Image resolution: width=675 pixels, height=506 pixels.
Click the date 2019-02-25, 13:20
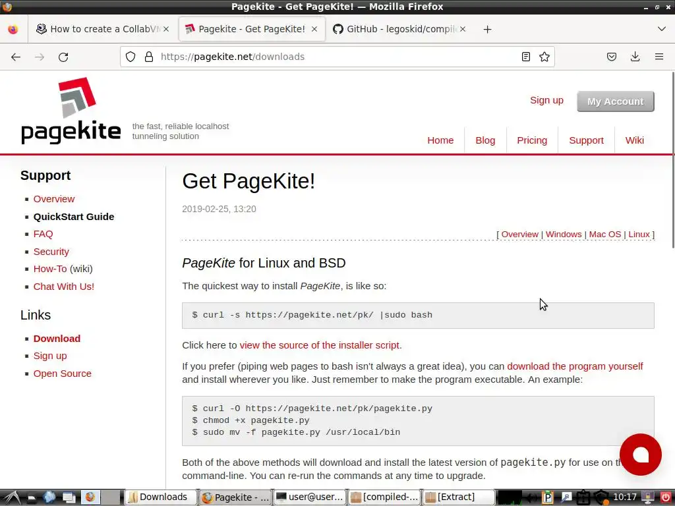pyautogui.click(x=219, y=209)
